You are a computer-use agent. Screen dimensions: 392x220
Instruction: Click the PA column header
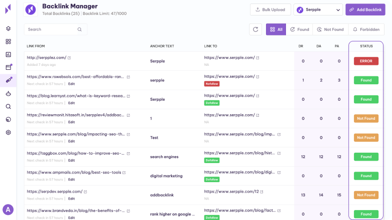[337, 46]
